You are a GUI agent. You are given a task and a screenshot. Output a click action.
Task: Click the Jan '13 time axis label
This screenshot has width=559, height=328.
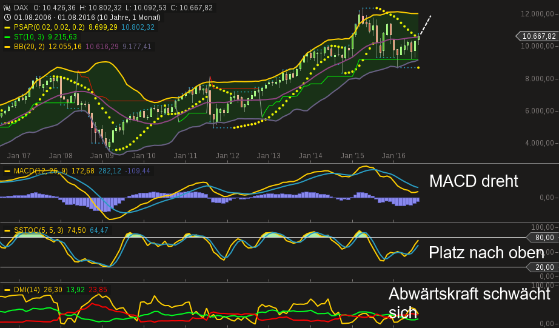pos(269,156)
